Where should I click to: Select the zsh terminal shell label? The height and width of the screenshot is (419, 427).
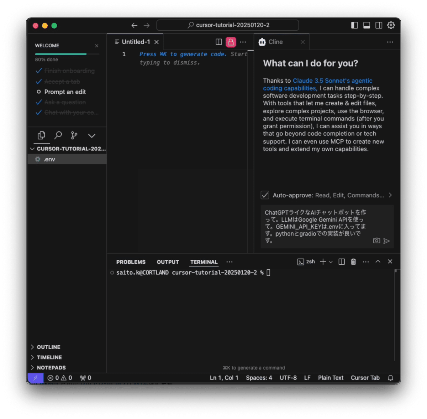click(306, 262)
